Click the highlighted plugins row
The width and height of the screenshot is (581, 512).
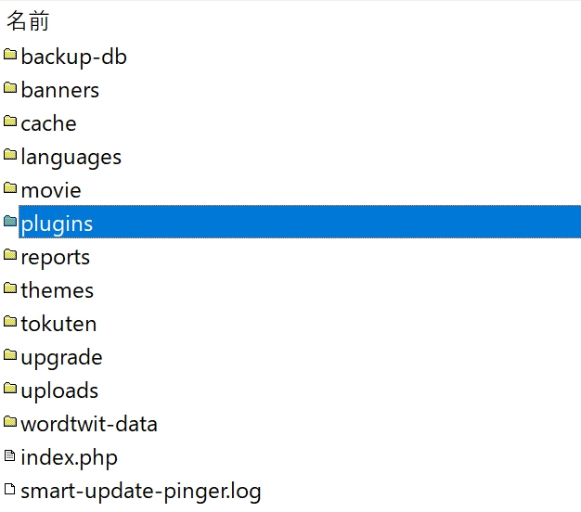(300, 222)
